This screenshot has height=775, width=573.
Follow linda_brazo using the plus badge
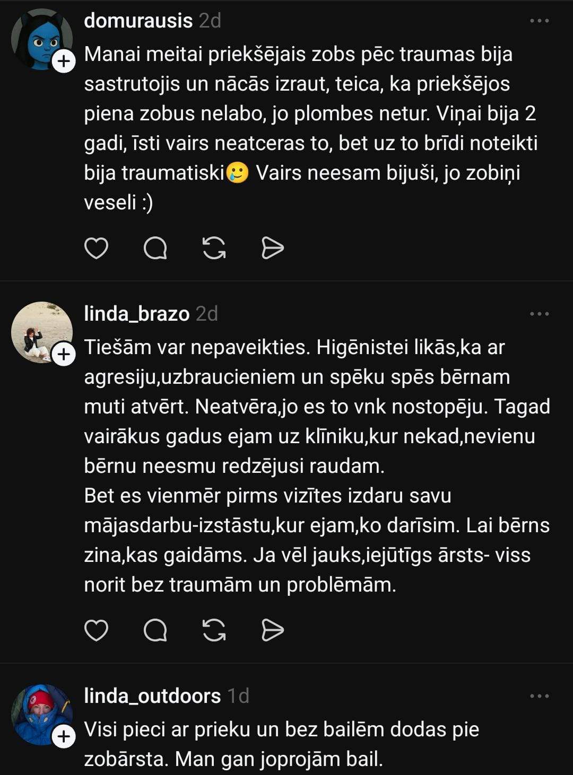point(64,354)
